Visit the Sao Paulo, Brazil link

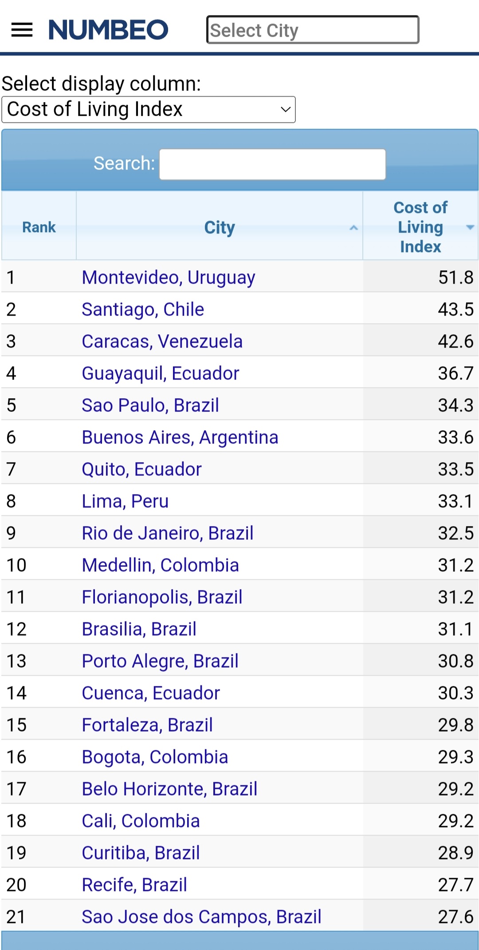150,405
